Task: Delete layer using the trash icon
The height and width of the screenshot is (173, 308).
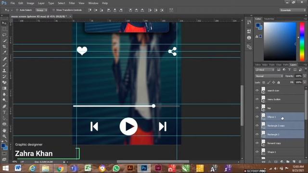Action: [x=300, y=162]
